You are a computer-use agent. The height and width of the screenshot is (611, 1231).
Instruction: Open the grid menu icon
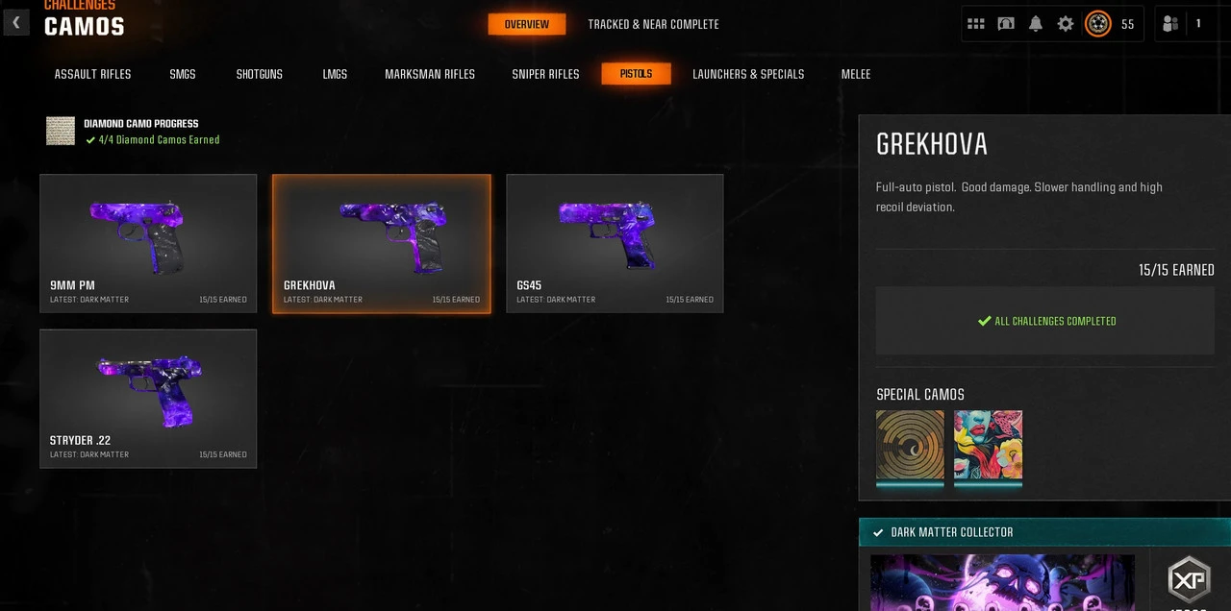pos(976,24)
